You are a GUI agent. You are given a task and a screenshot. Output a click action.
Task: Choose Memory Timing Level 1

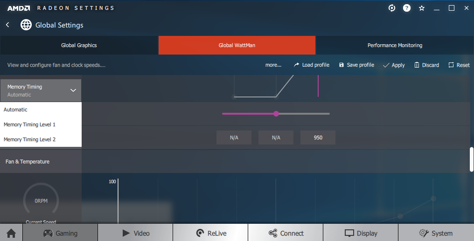[41, 124]
